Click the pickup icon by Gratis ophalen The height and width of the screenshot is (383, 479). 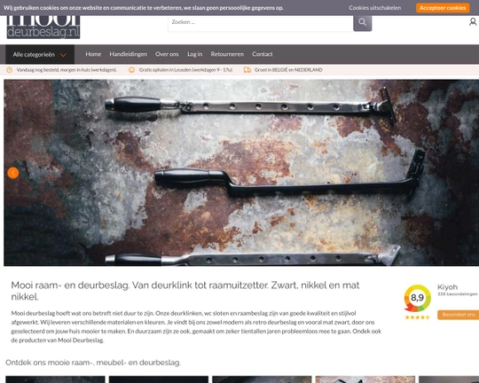(131, 70)
